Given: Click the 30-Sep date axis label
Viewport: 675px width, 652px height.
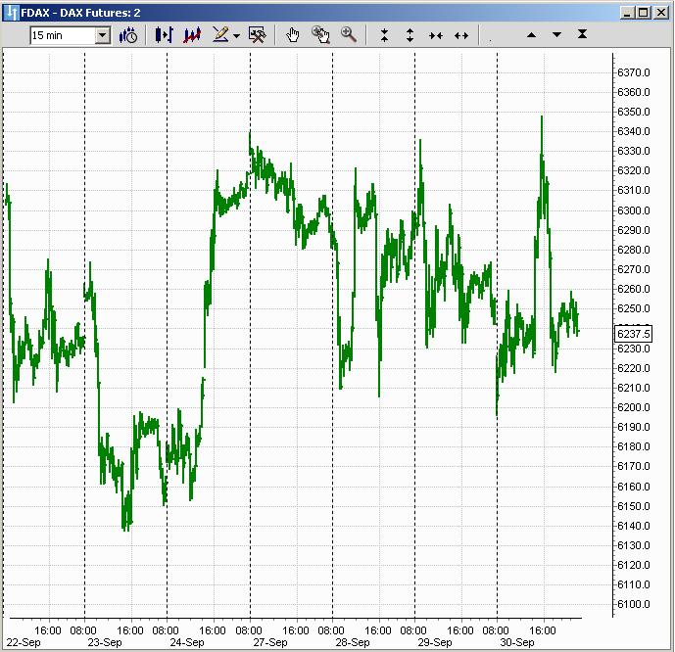Looking at the screenshot, I should (516, 642).
